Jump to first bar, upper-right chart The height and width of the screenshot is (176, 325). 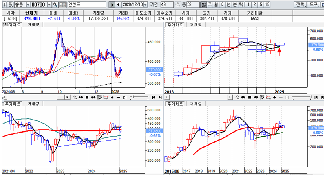click(x=316, y=97)
